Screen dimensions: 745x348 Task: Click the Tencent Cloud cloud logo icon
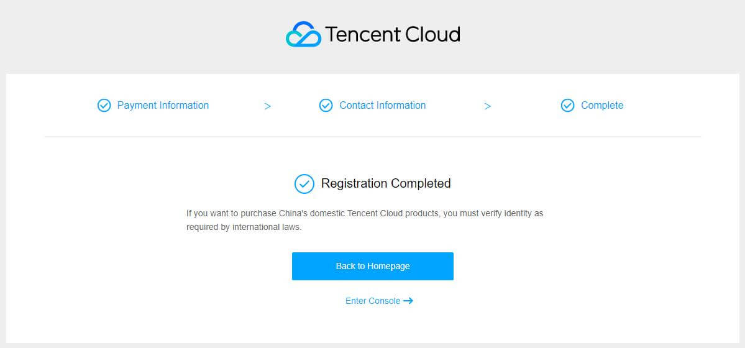pyautogui.click(x=304, y=34)
